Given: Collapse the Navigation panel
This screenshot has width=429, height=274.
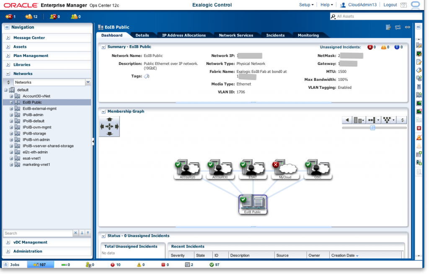Looking at the screenshot, I should (7, 27).
